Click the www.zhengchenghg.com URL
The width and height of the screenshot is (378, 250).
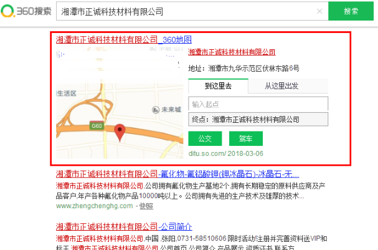(95, 206)
